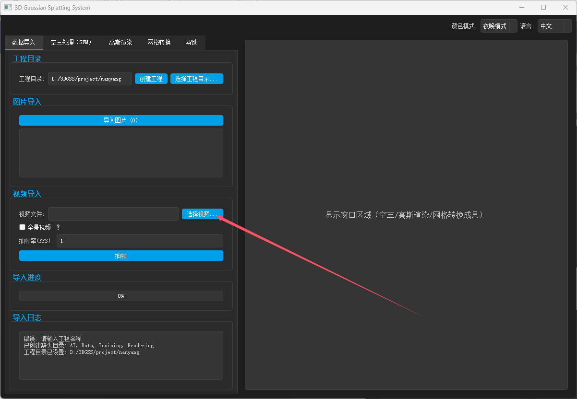Click the log line 工程目录已设置: D:/3DGSS/project/nanyang
Screen dimensions: 577x399
[82, 352]
